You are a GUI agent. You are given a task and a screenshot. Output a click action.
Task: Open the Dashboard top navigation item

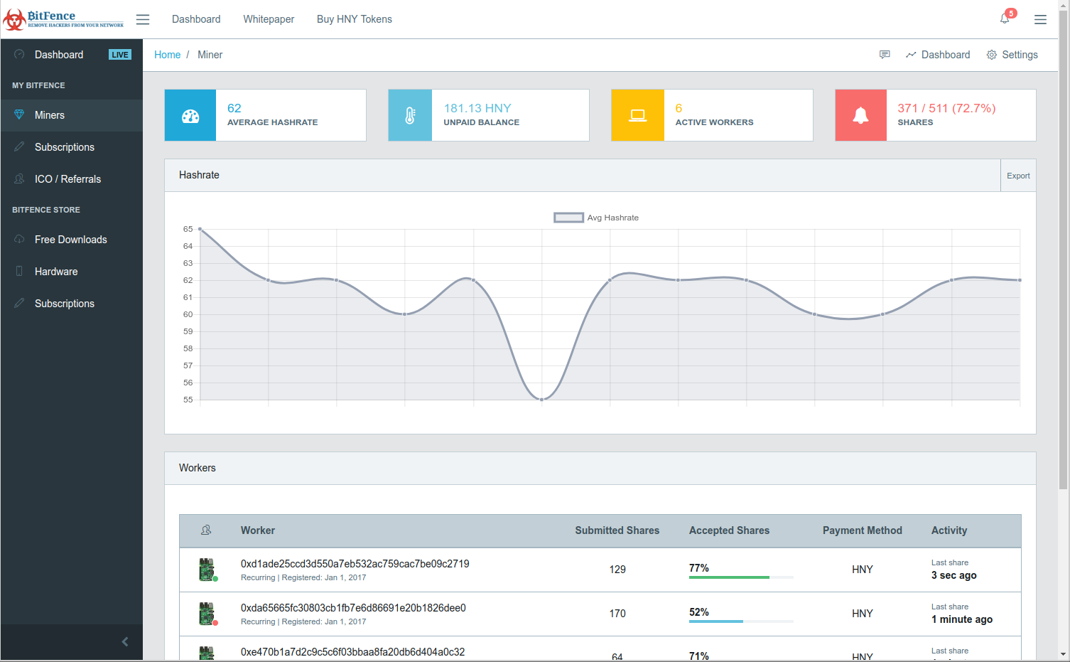(196, 19)
